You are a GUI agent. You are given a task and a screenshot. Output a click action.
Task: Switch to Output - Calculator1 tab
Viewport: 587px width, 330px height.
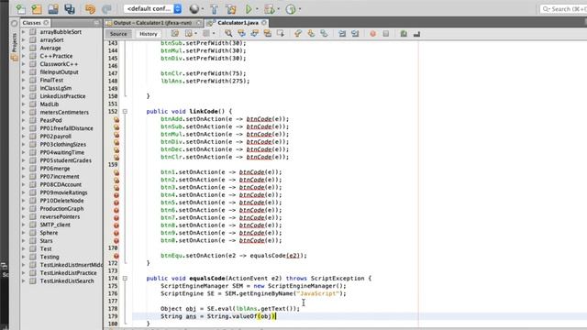click(152, 23)
